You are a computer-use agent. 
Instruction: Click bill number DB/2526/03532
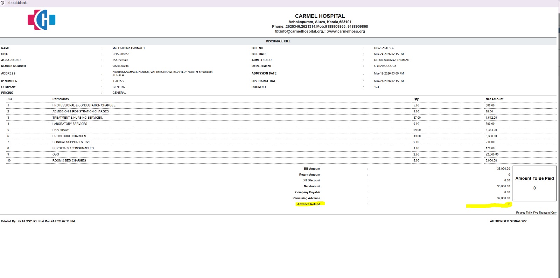pyautogui.click(x=384, y=48)
